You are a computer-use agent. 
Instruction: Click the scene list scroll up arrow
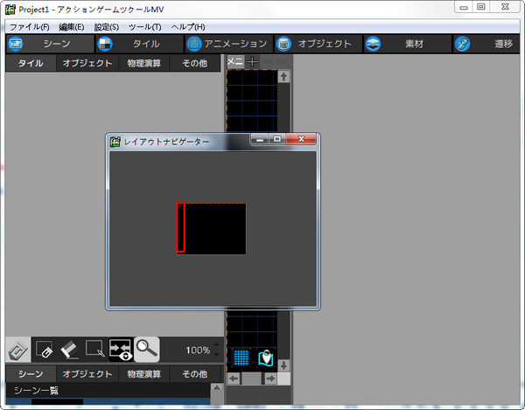pyautogui.click(x=217, y=389)
